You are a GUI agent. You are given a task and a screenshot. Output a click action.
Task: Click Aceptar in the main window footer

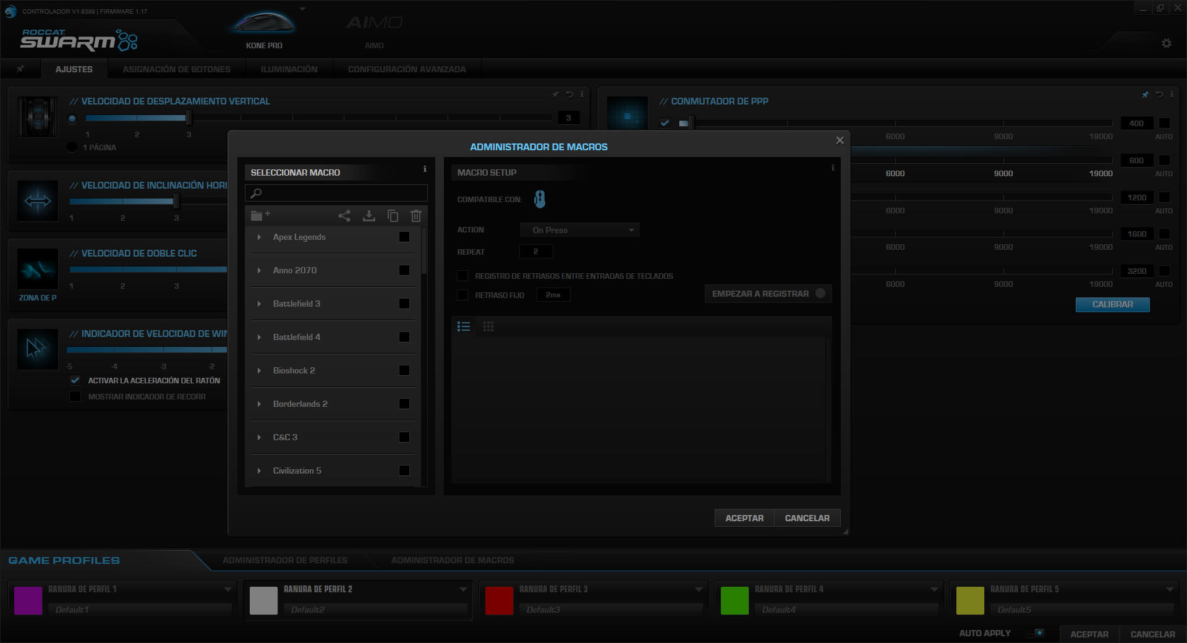(x=1089, y=634)
